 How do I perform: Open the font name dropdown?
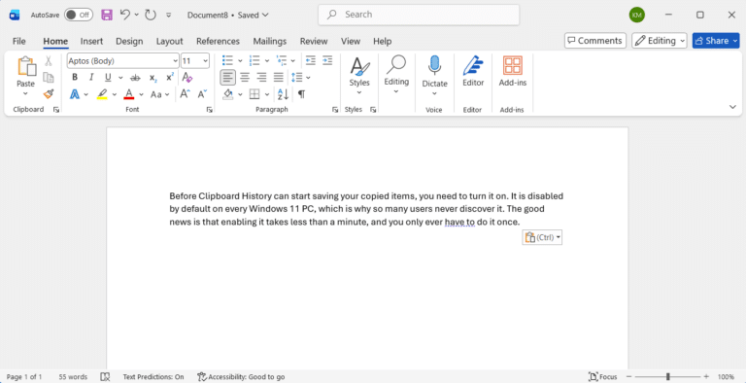175,61
